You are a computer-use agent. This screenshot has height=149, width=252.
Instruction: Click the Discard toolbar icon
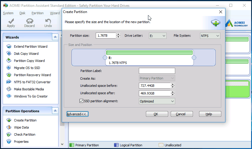click(x=30, y=21)
